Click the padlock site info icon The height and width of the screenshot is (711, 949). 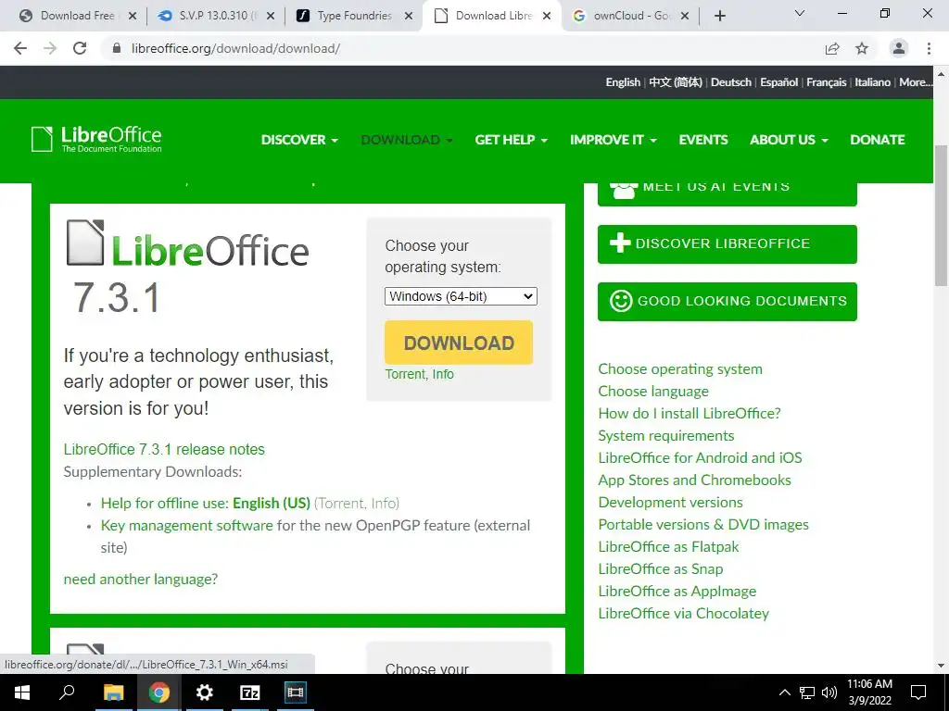pyautogui.click(x=118, y=48)
